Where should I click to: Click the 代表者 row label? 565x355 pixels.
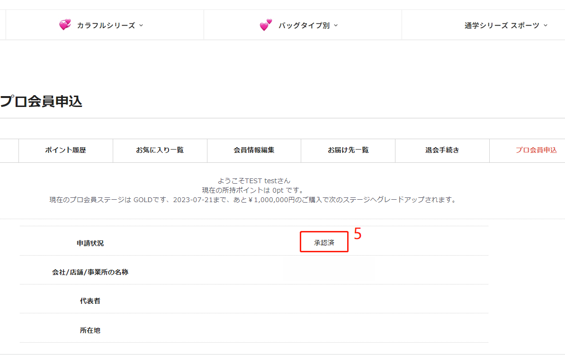coord(90,301)
